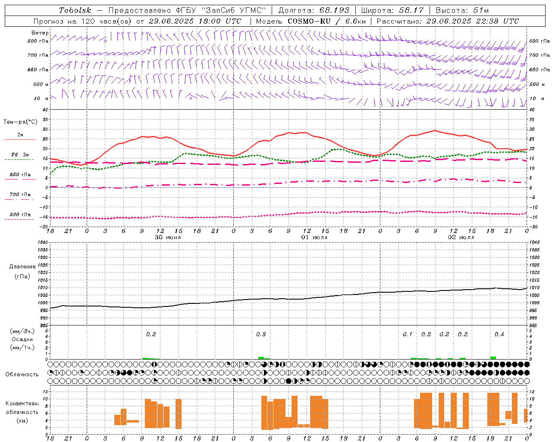552x442 pixels.
Task: Click the '(мм/1ч.)' hourly precipitation label
Action: point(22,347)
